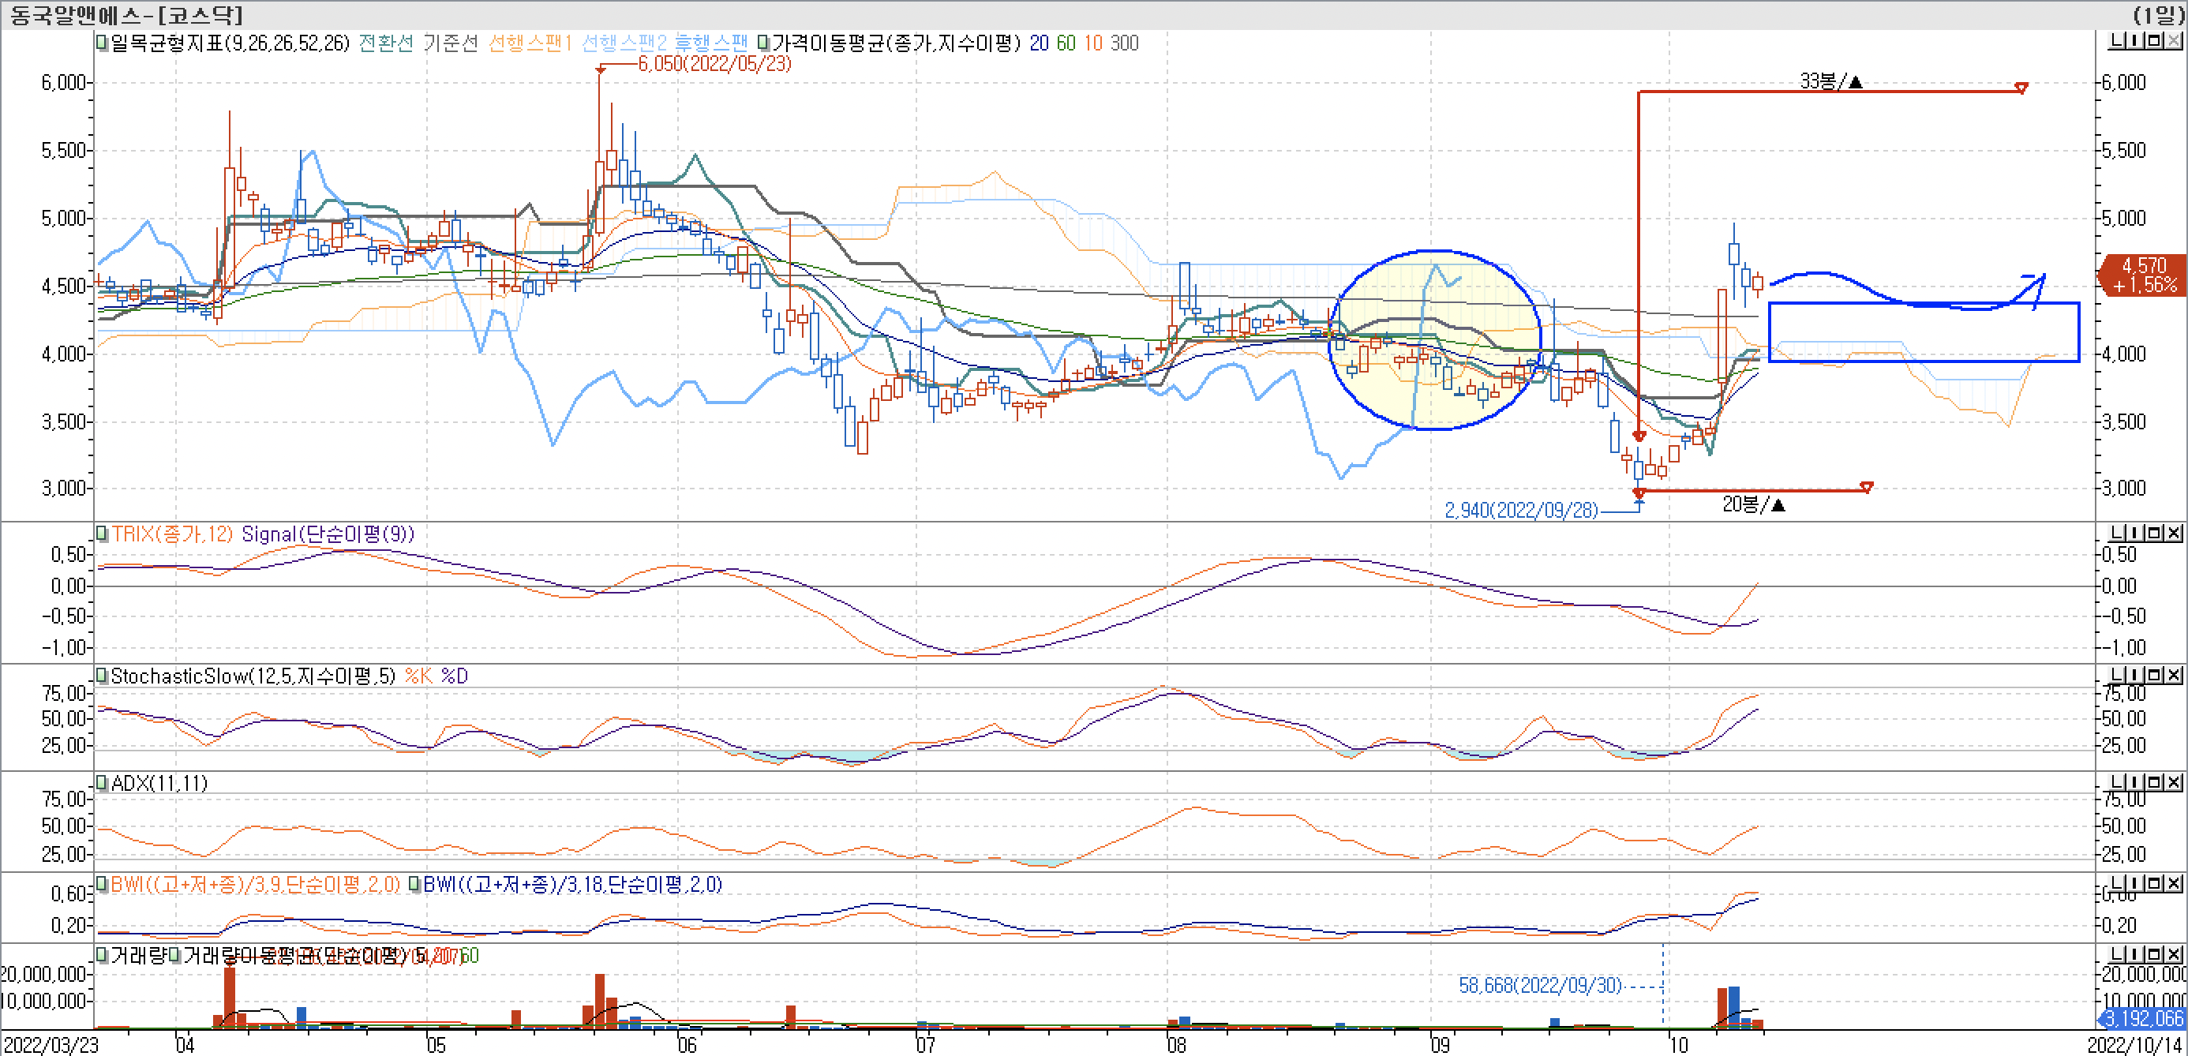Click the 전환선 legend label
Viewport: 2188px width, 1056px height.
coord(386,43)
